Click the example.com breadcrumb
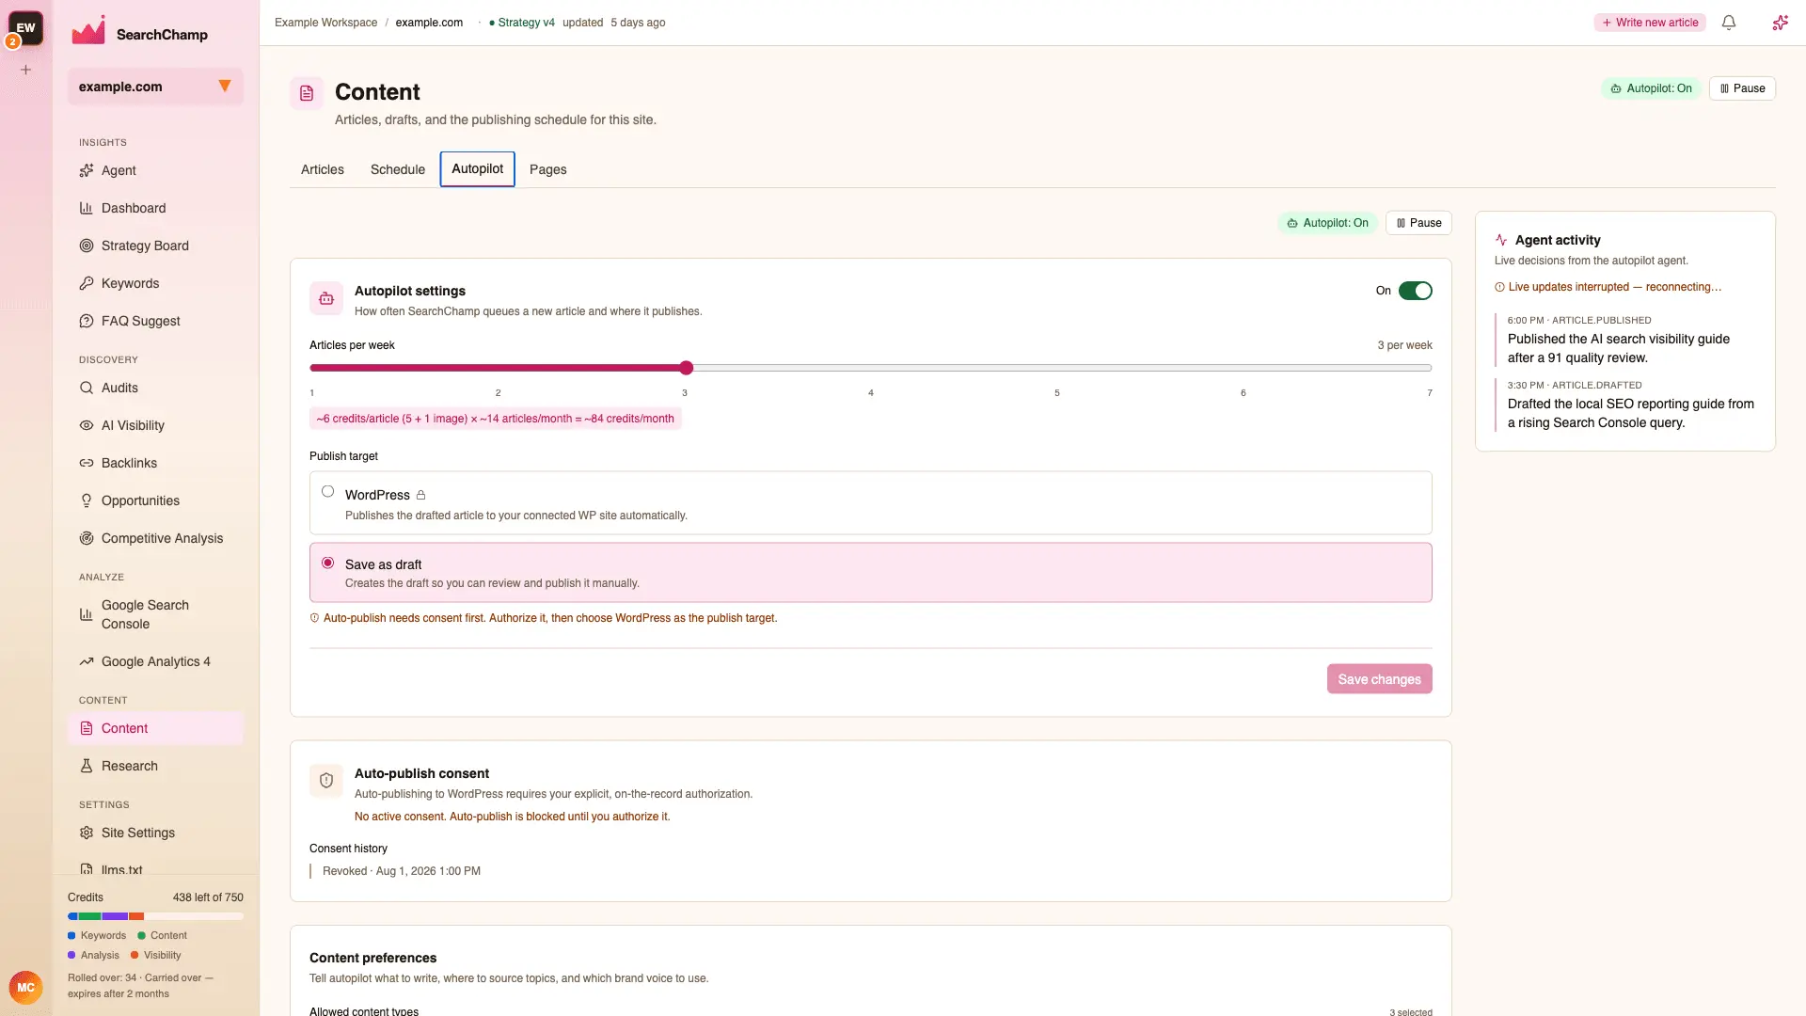This screenshot has width=1806, height=1016. pos(429,23)
